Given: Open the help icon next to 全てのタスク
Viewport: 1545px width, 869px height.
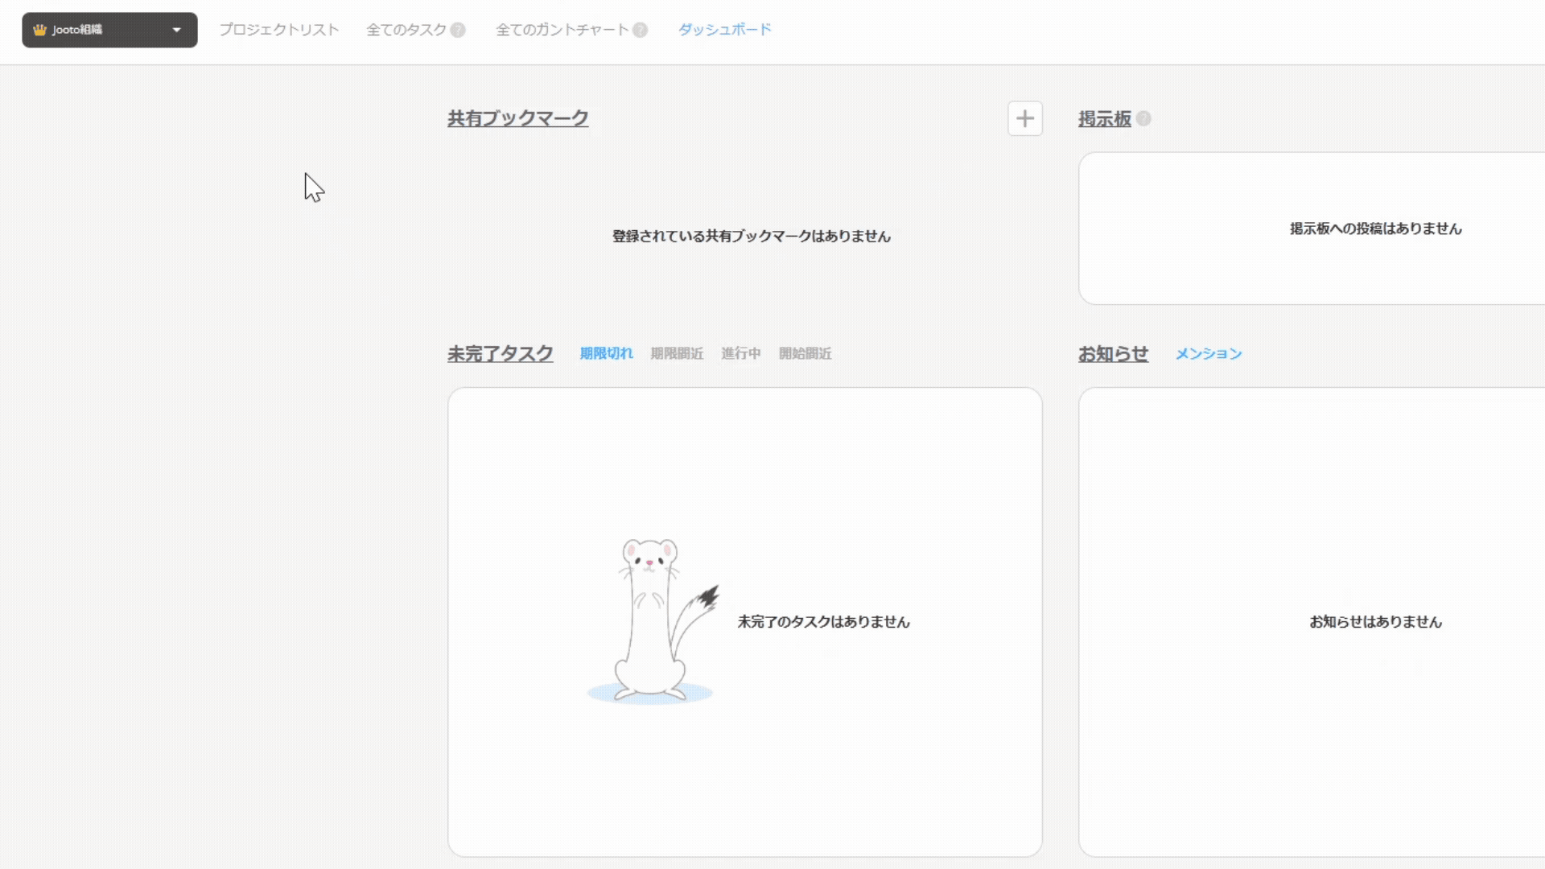Looking at the screenshot, I should tap(457, 30).
